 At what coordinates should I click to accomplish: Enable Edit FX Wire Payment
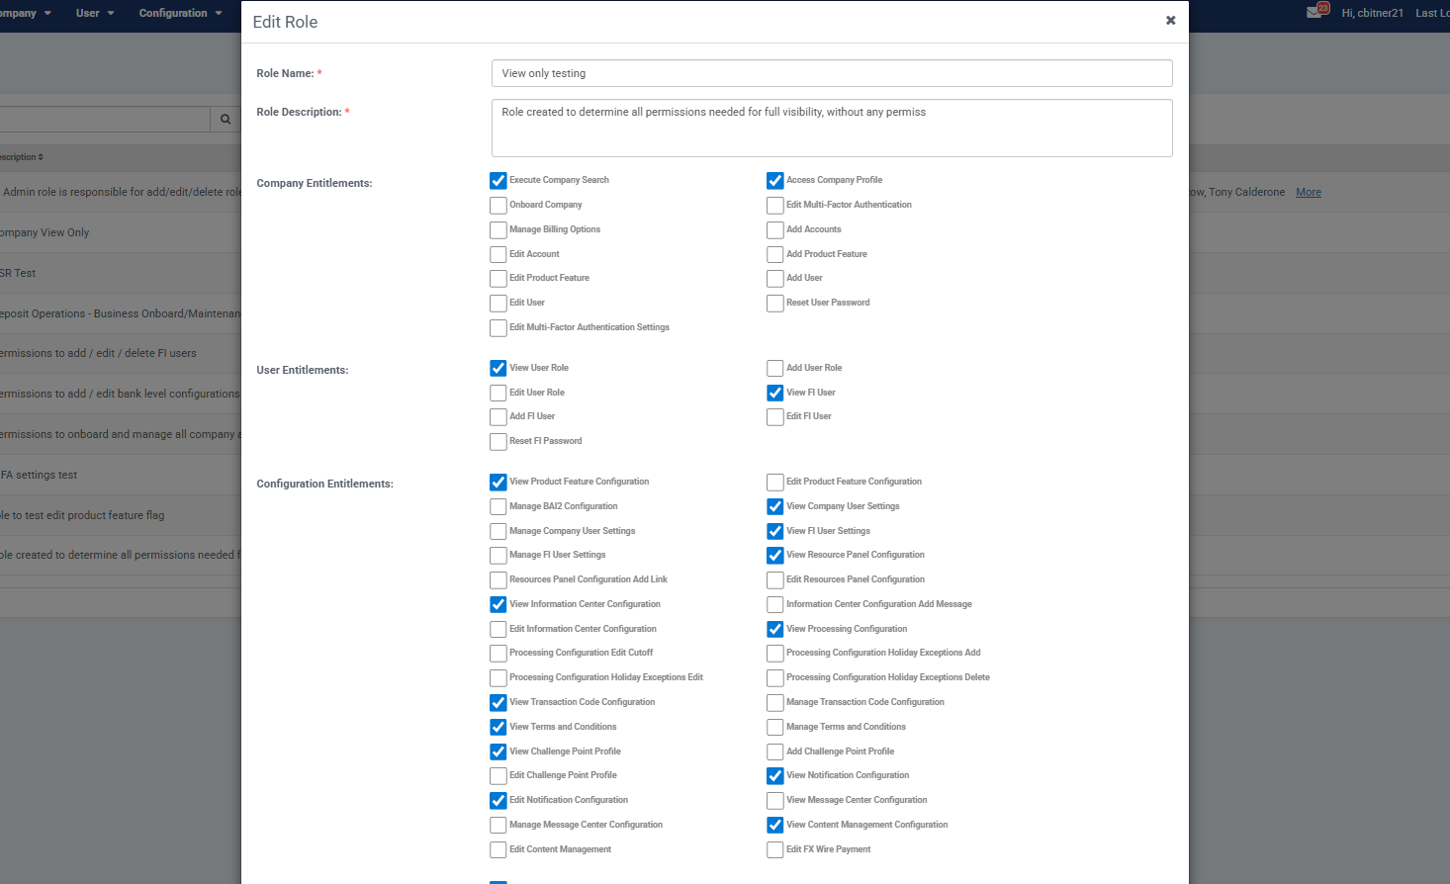pos(775,850)
